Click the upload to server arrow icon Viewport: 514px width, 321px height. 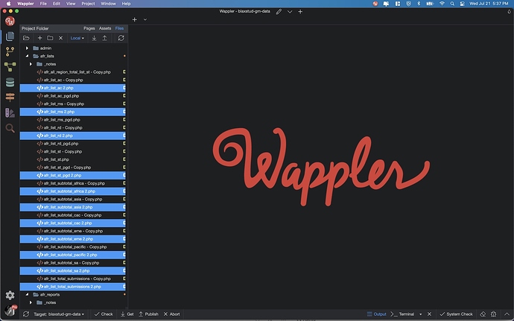click(104, 38)
